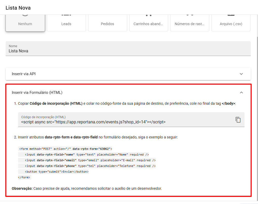
Task: Click the closing form tag code
Action: pos(25,177)
